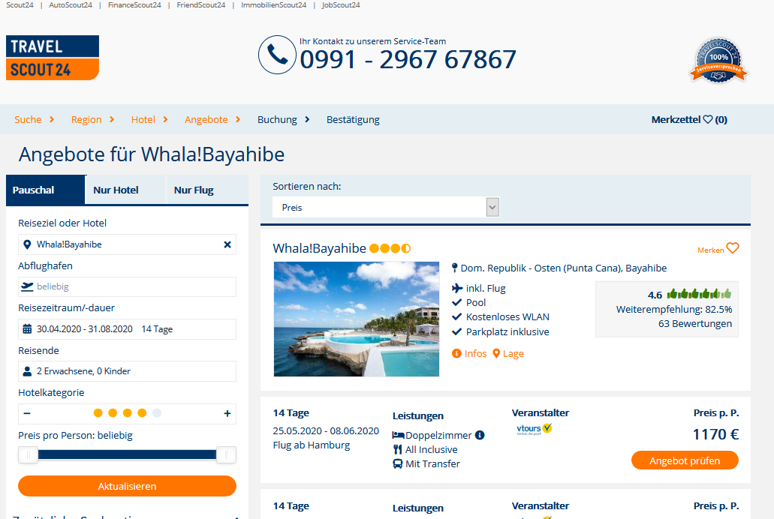Click the Whala!Bayahibe hotel title

[319, 248]
